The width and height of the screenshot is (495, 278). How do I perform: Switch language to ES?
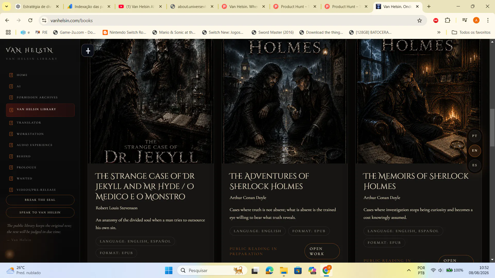[475, 165]
